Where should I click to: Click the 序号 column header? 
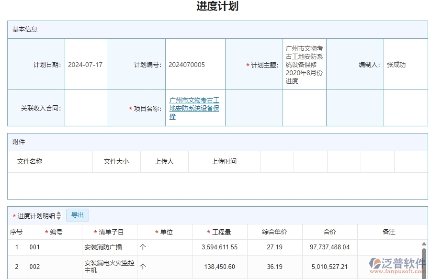16,232
